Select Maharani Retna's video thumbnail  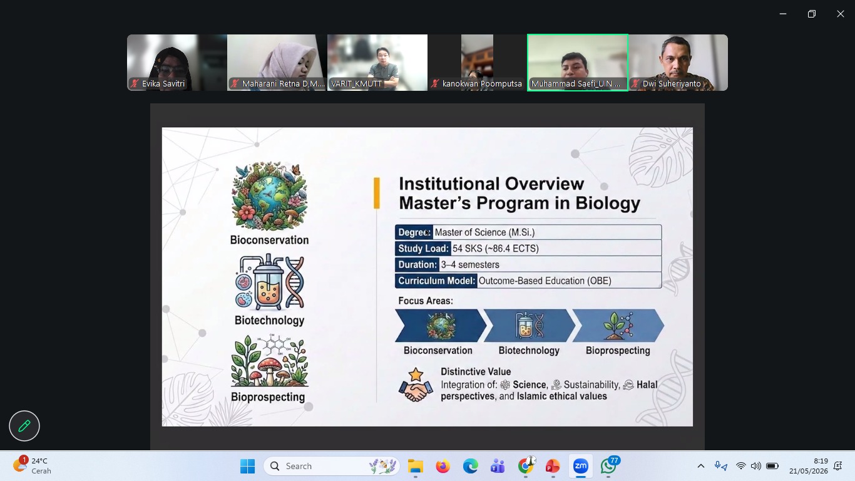pyautogui.click(x=277, y=63)
